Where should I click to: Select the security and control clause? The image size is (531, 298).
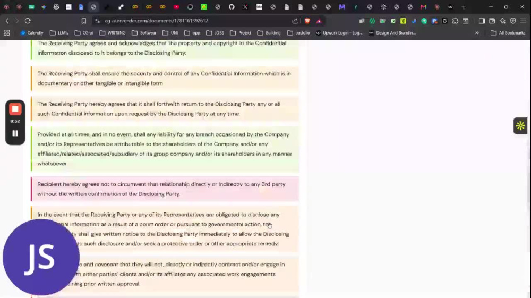pyautogui.click(x=165, y=78)
